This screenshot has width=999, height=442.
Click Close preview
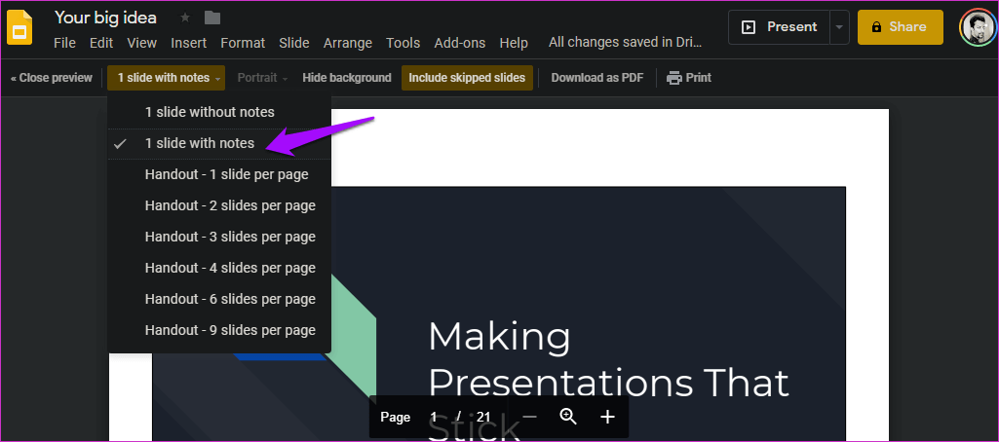(x=52, y=78)
